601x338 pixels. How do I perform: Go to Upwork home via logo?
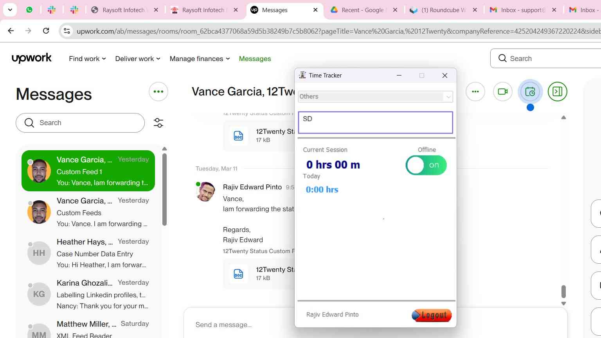(x=32, y=58)
